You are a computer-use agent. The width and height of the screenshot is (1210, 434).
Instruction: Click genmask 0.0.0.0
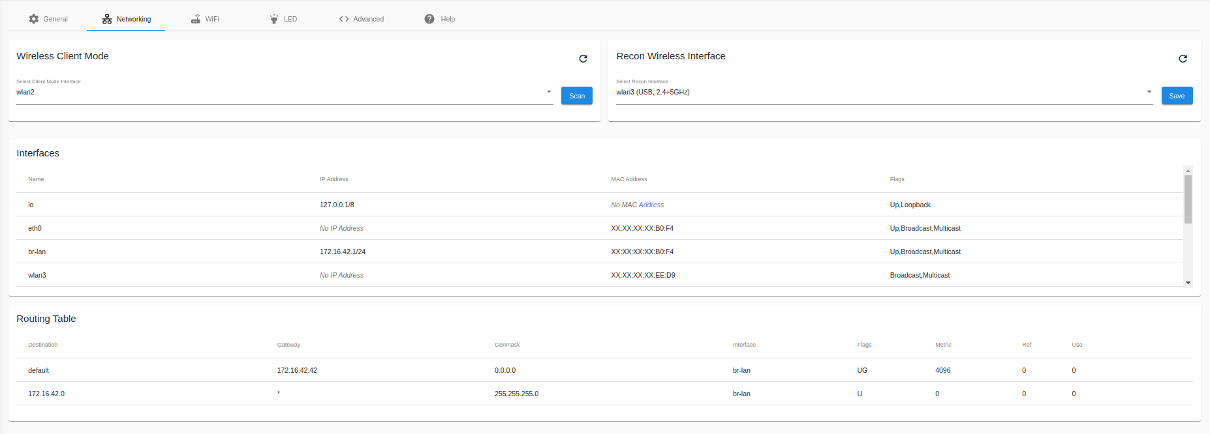[505, 370]
